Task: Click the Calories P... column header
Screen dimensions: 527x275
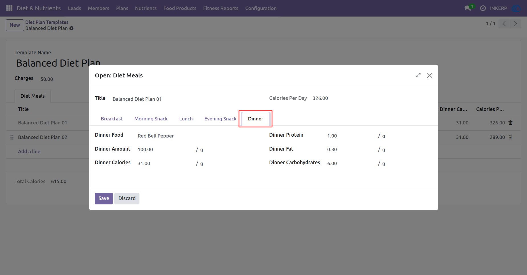Action: point(490,109)
